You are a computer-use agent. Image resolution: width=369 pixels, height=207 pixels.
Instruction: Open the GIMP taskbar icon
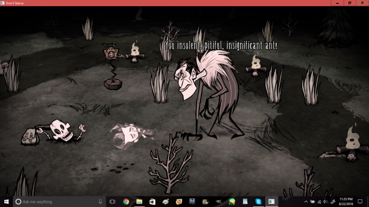point(219,202)
